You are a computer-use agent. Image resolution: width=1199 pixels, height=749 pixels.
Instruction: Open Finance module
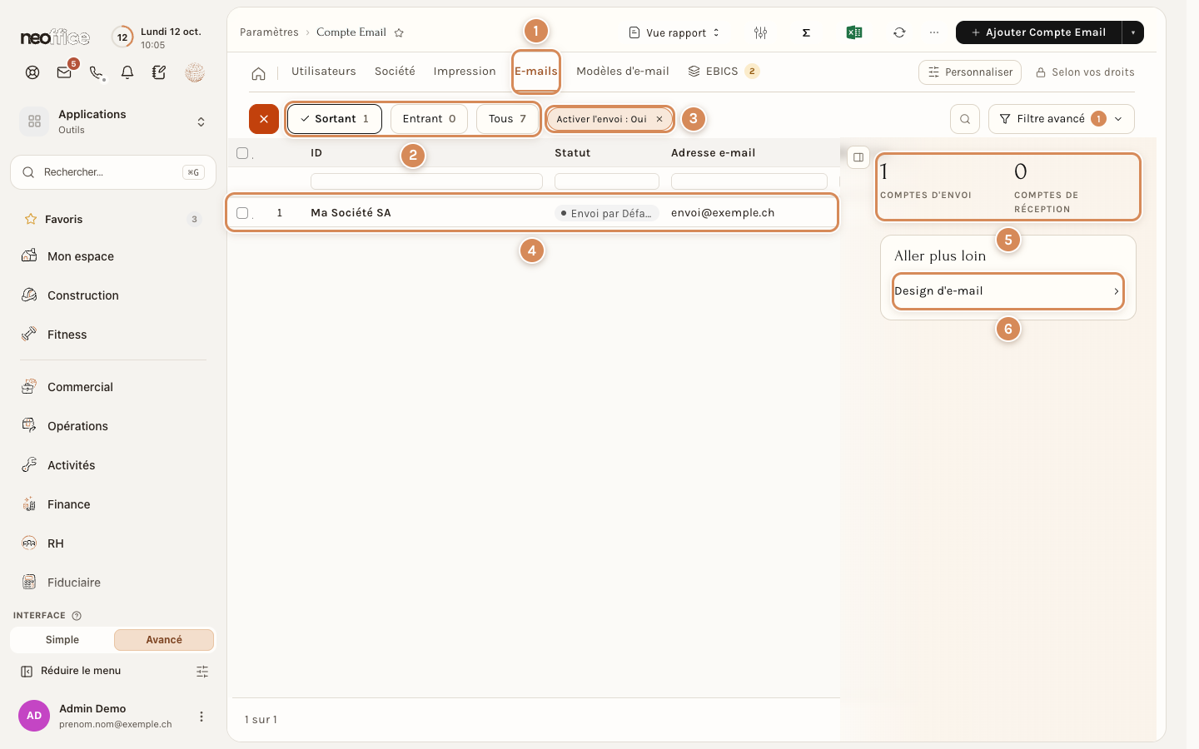113,504
